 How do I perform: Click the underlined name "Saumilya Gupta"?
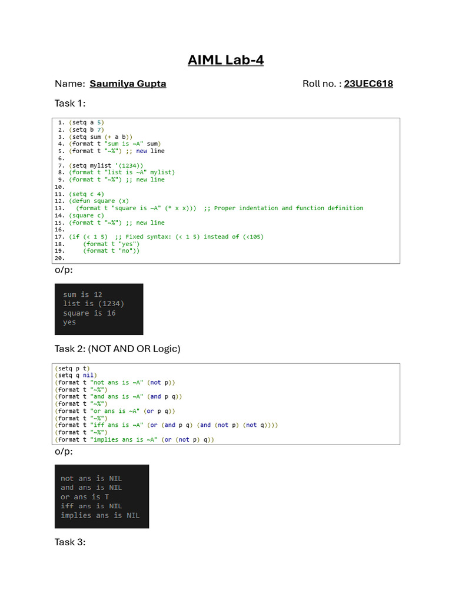[x=128, y=84]
